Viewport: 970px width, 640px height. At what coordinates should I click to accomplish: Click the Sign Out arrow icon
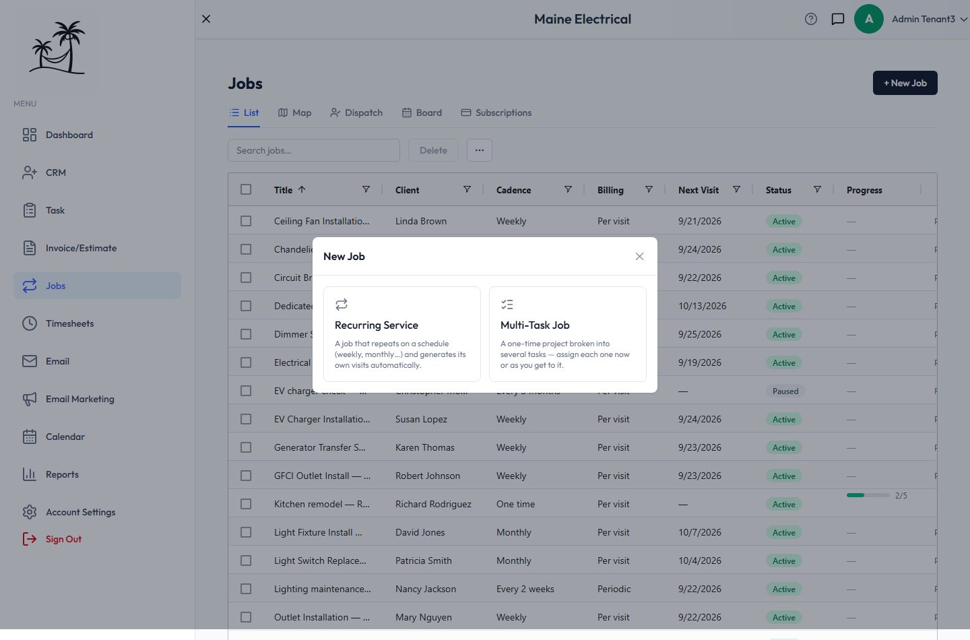[30, 539]
